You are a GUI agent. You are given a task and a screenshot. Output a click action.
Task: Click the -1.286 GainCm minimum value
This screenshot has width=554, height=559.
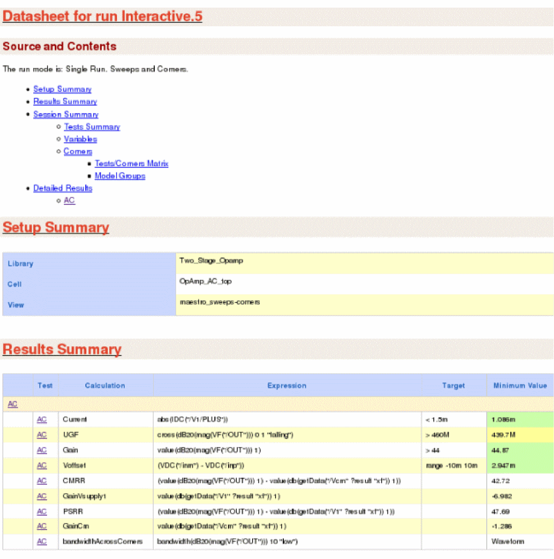(501, 526)
